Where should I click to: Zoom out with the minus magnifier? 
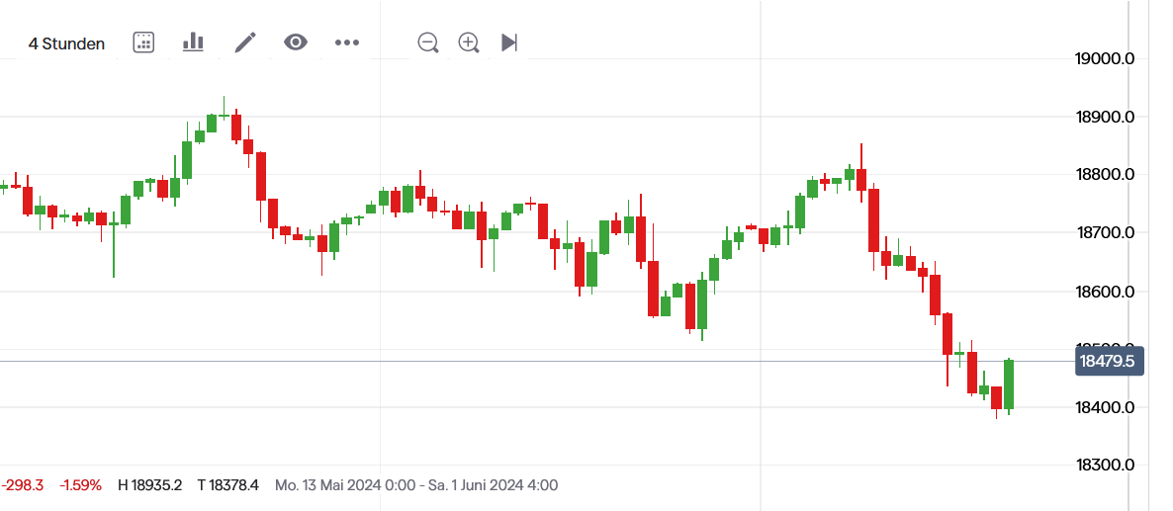(x=427, y=43)
